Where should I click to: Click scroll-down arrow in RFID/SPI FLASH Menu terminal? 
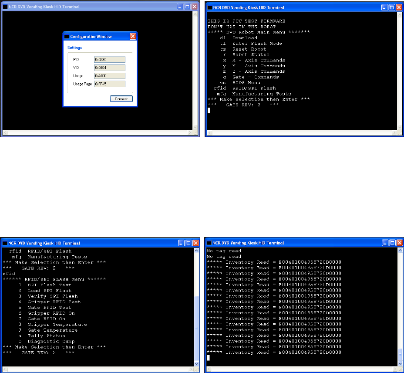pos(196,364)
